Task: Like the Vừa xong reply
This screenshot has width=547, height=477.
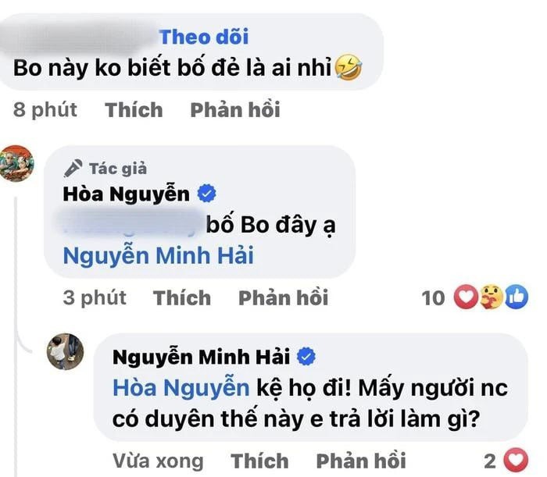Action: 260,461
